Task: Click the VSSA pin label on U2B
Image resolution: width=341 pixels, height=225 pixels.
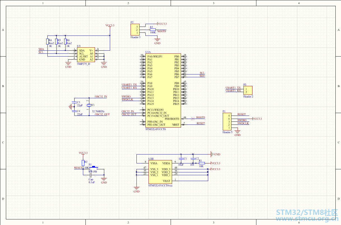Action: [x=154, y=163]
